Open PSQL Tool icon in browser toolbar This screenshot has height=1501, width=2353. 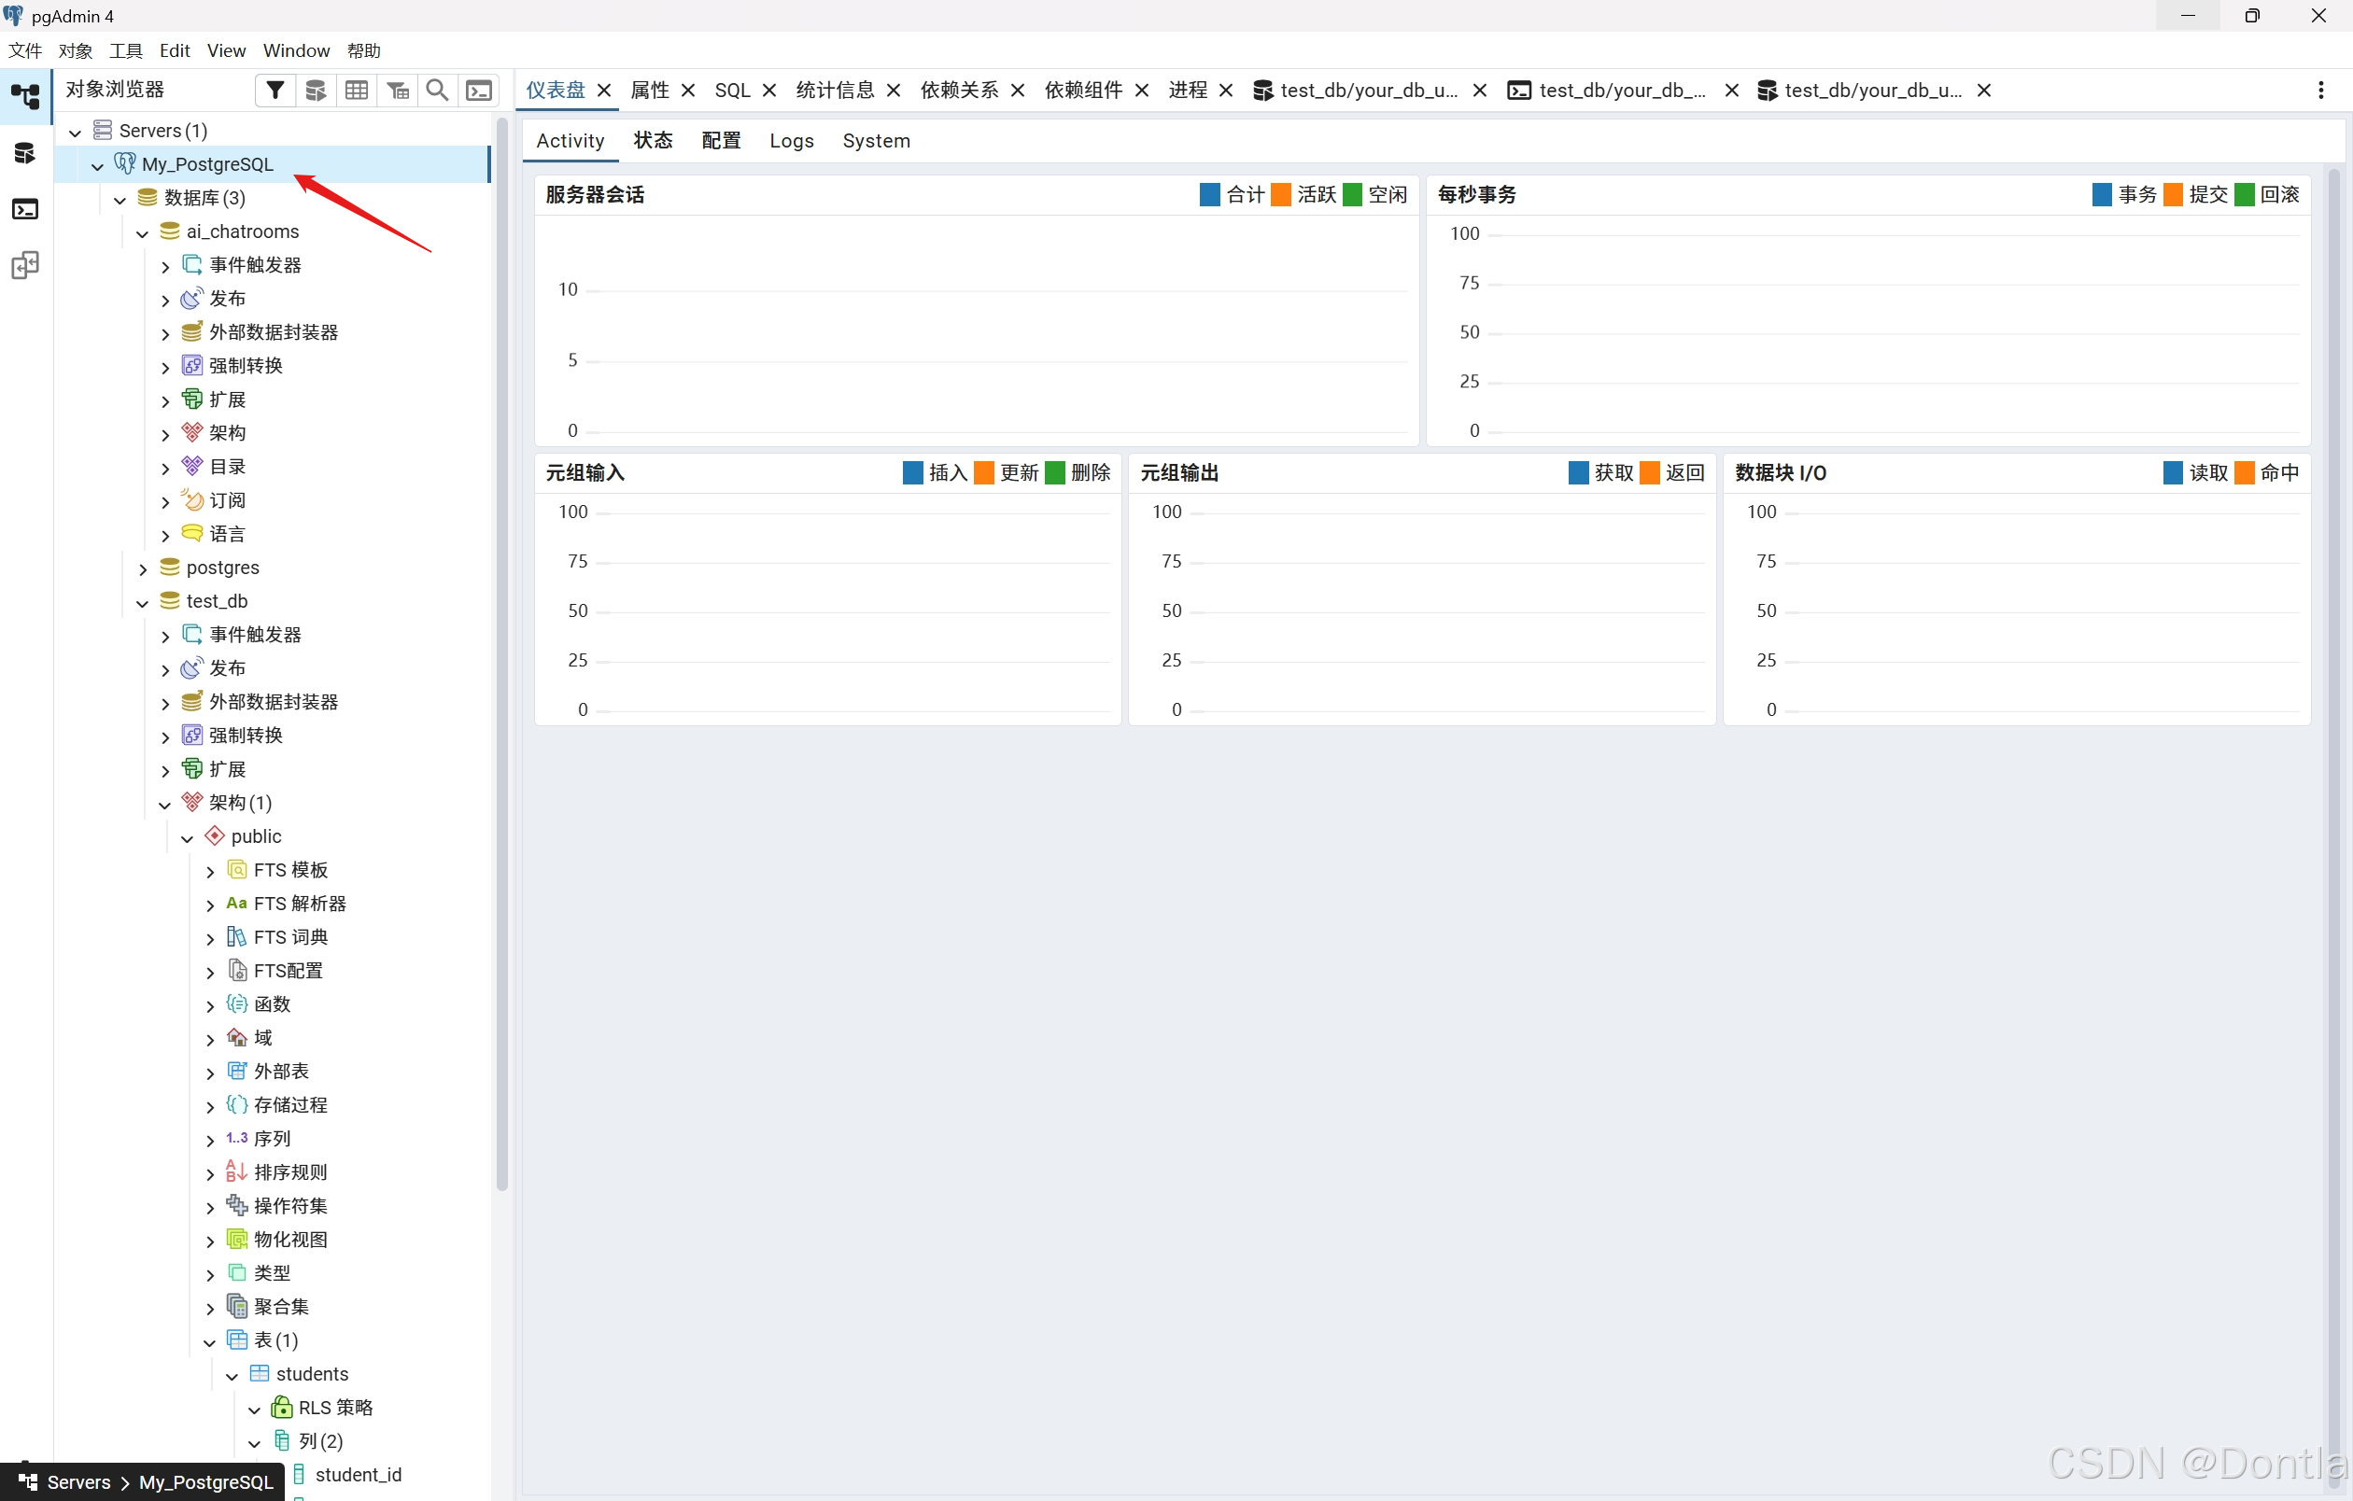pyautogui.click(x=479, y=90)
